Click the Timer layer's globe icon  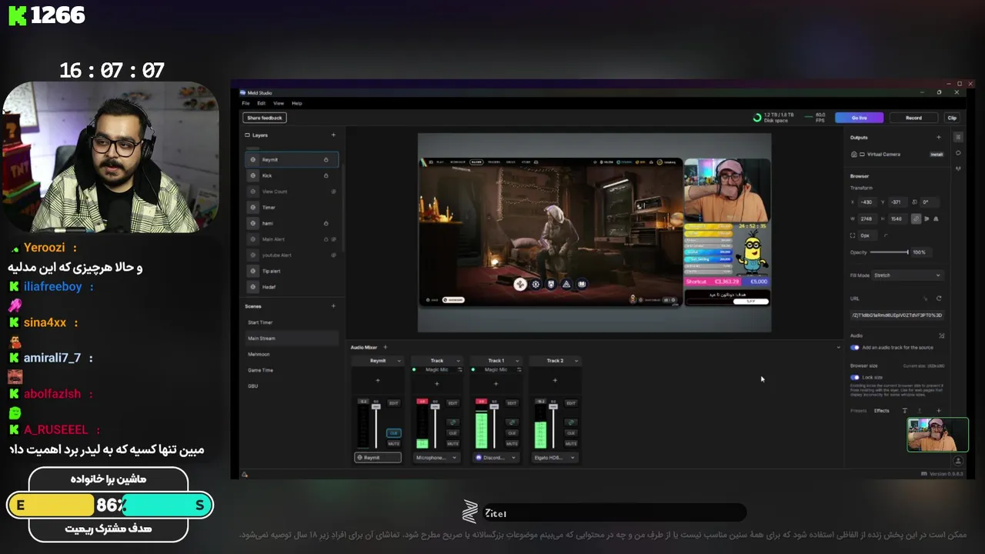pyautogui.click(x=253, y=207)
